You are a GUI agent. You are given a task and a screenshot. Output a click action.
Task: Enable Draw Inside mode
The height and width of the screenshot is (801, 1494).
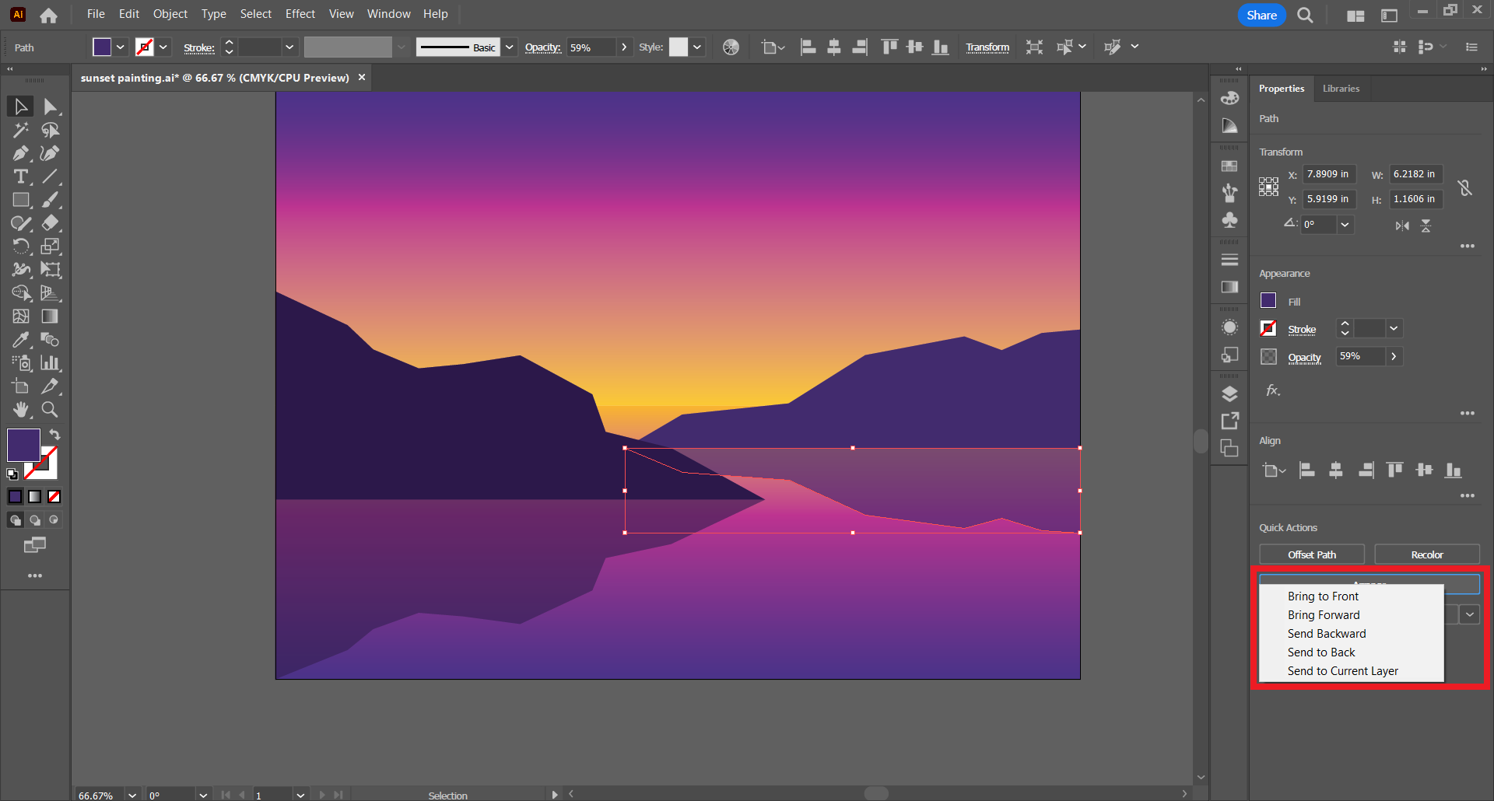coord(54,520)
